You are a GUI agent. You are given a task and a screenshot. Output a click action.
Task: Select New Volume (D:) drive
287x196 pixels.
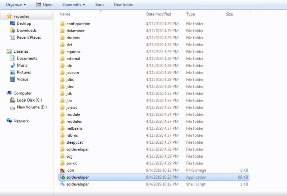tap(32, 107)
